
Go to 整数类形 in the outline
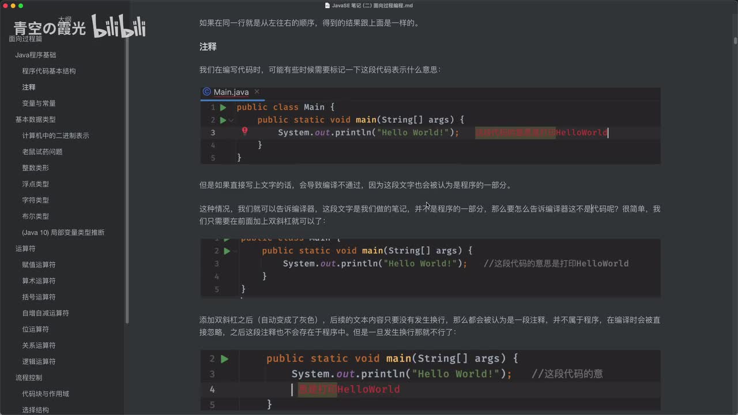pos(35,168)
